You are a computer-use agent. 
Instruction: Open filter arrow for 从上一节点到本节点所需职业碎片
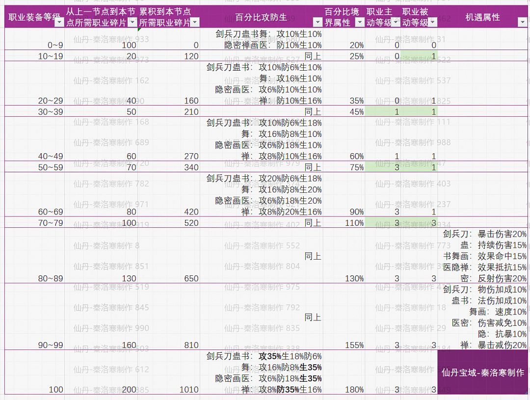(133, 22)
